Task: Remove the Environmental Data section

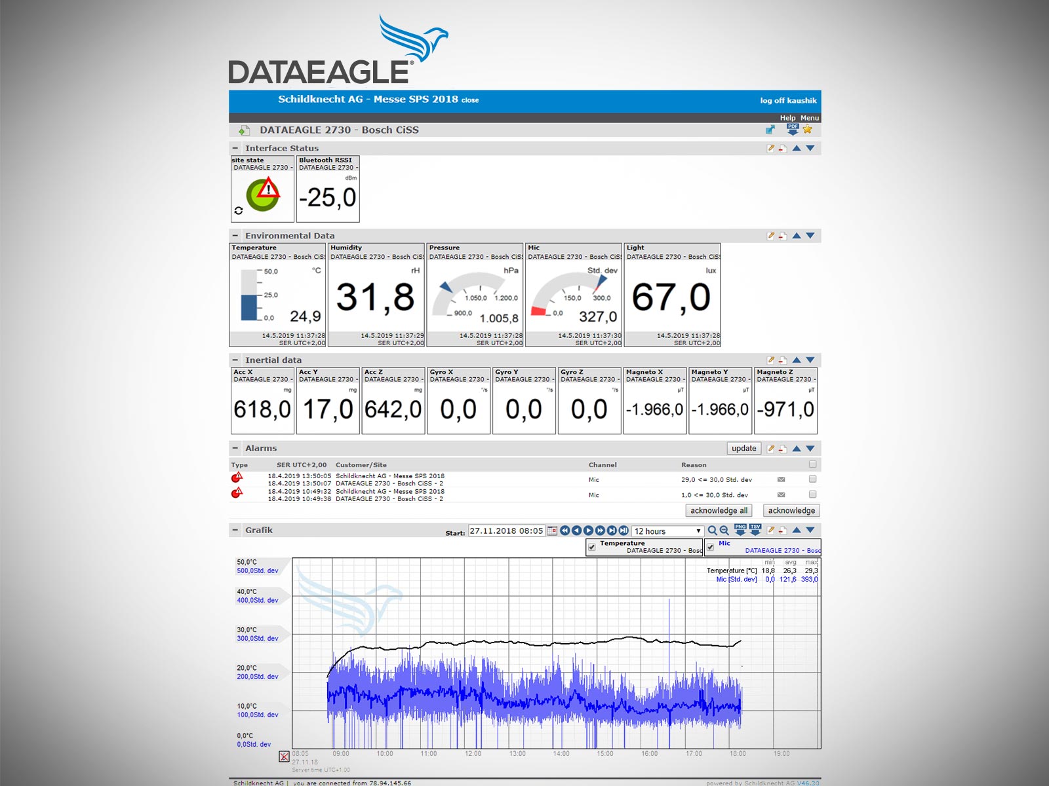Action: click(783, 236)
